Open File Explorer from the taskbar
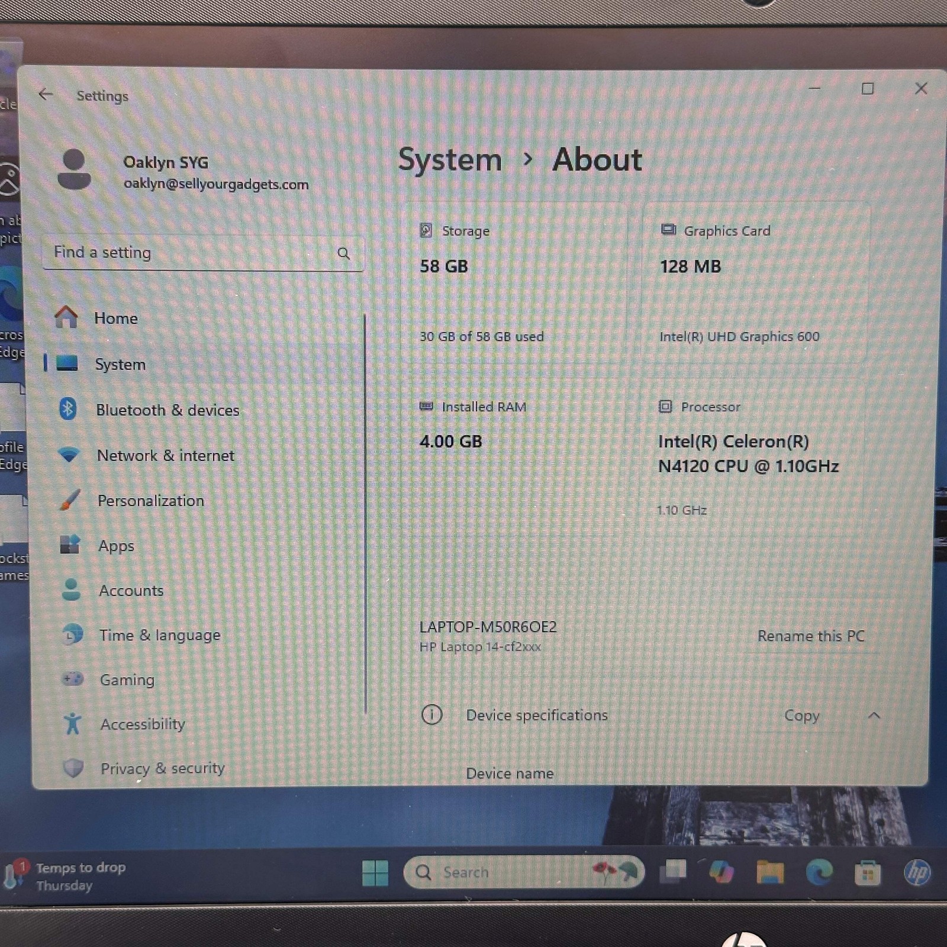 coord(770,872)
